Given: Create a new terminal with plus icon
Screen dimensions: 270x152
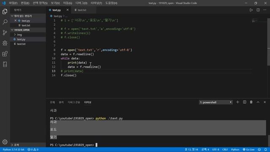Looking at the screenshot, I should point(238,102).
